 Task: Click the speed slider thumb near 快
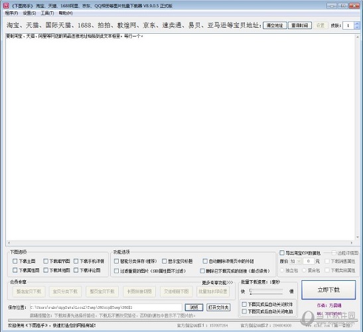(x=251, y=291)
